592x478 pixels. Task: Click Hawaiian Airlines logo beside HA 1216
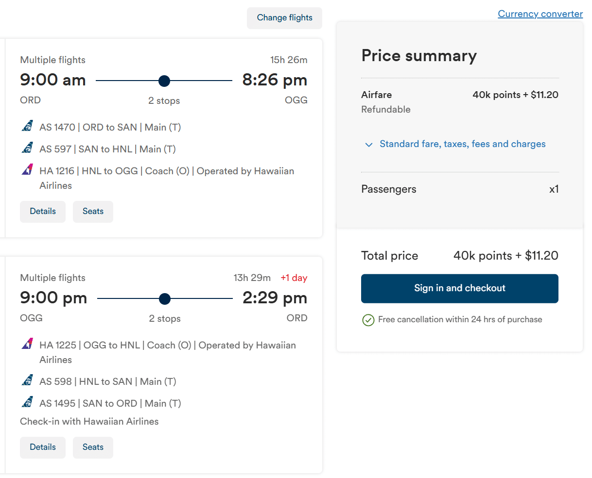tap(28, 170)
